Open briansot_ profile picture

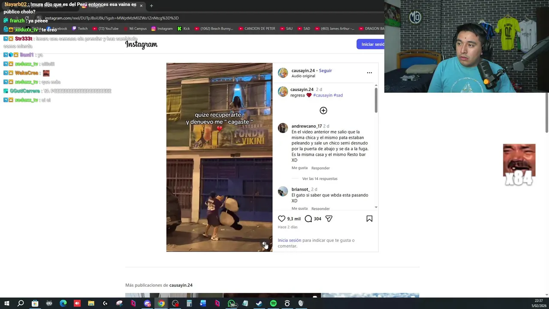283,191
